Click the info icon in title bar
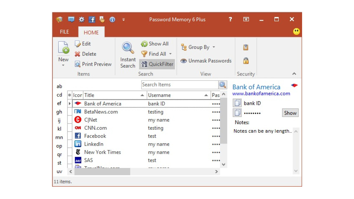 pyautogui.click(x=112, y=19)
